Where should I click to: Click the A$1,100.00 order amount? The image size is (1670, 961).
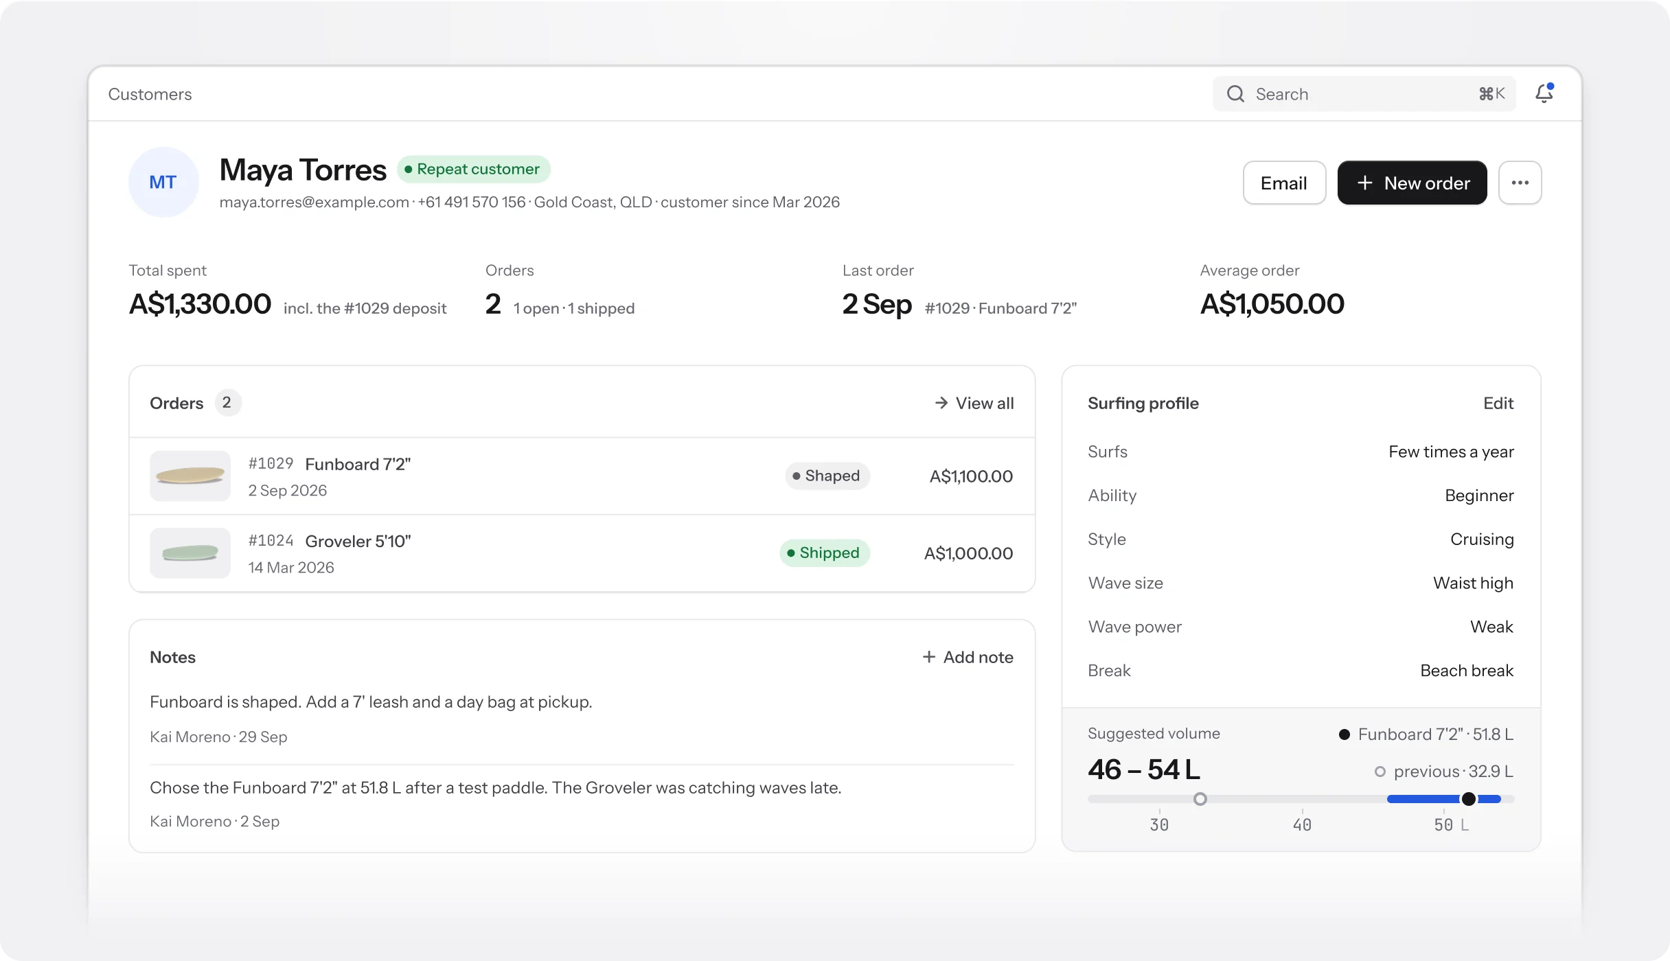tap(971, 476)
